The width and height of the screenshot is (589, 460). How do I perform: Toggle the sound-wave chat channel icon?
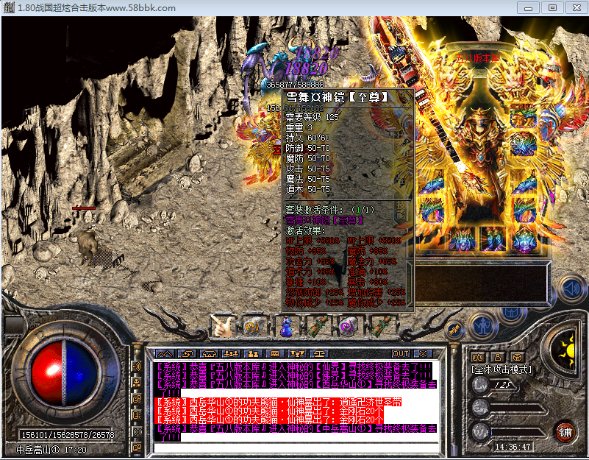point(137,366)
